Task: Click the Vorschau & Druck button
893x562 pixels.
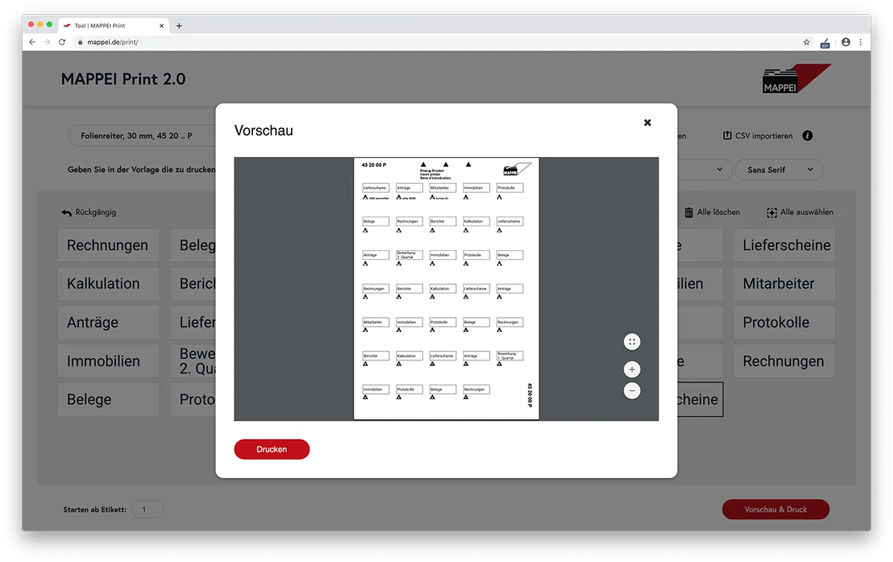Action: tap(775, 509)
